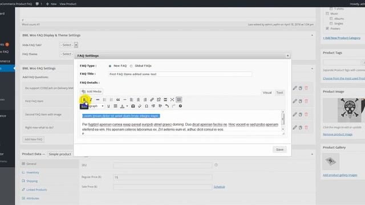Screen dimensions: 365x205
Task: Open the text color picker arrow
Action: [x=127, y=106]
